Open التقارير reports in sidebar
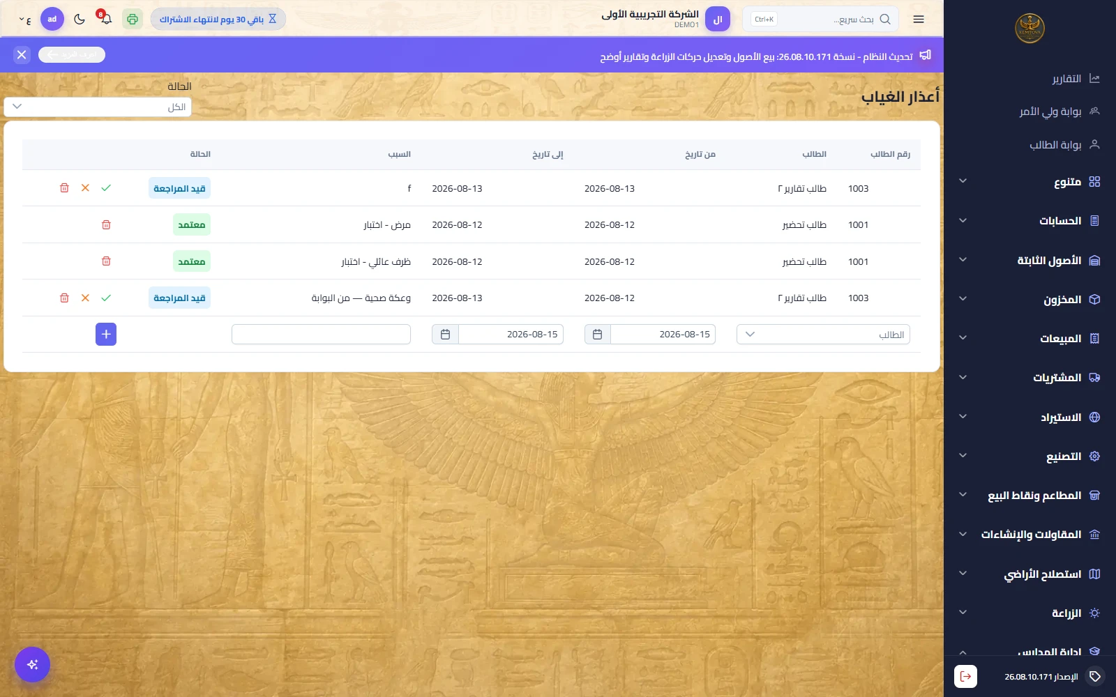1116x697 pixels. coord(1030,79)
